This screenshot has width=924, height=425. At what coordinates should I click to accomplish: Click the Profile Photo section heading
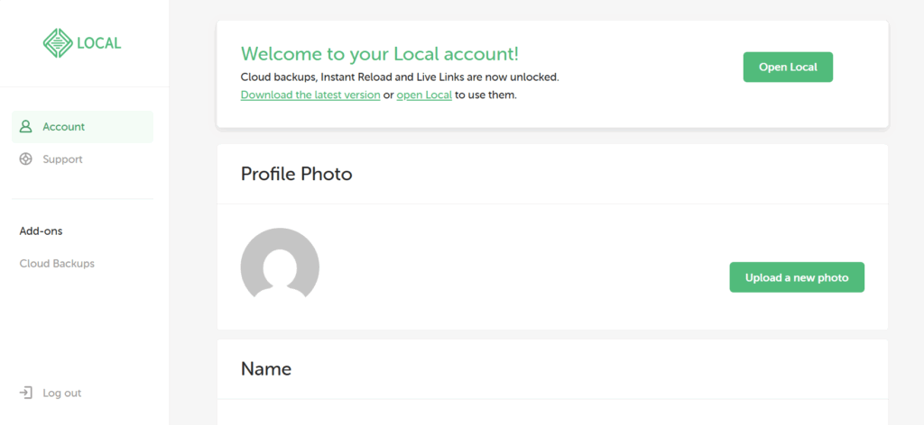click(296, 174)
